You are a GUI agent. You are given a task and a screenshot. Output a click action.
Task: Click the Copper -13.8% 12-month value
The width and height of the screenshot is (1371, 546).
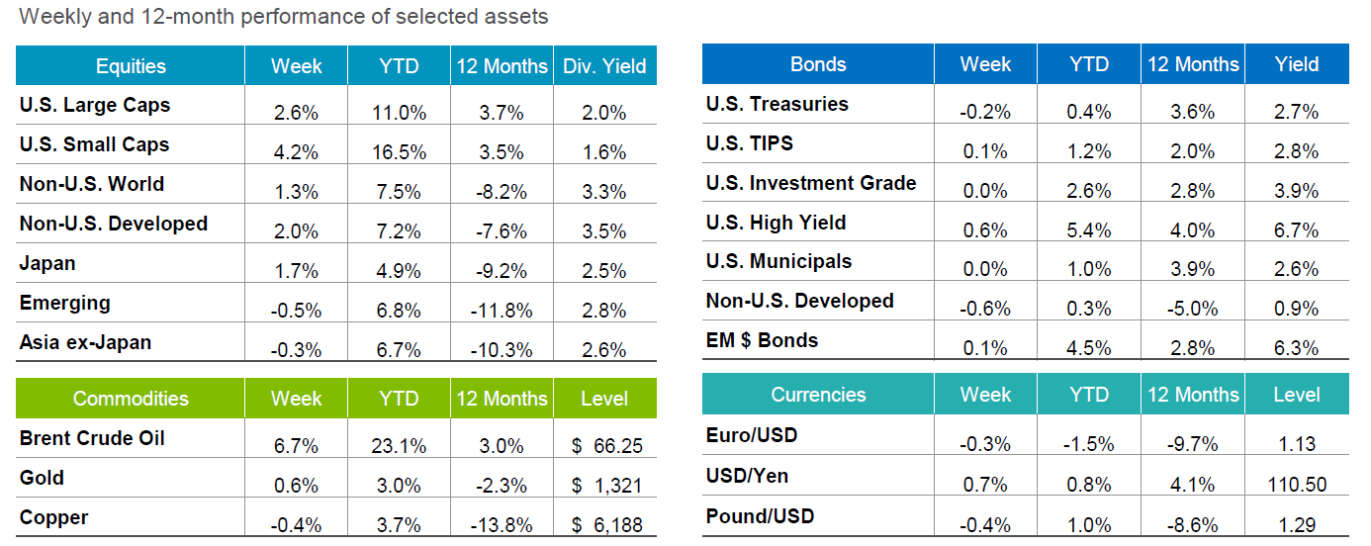click(x=502, y=525)
